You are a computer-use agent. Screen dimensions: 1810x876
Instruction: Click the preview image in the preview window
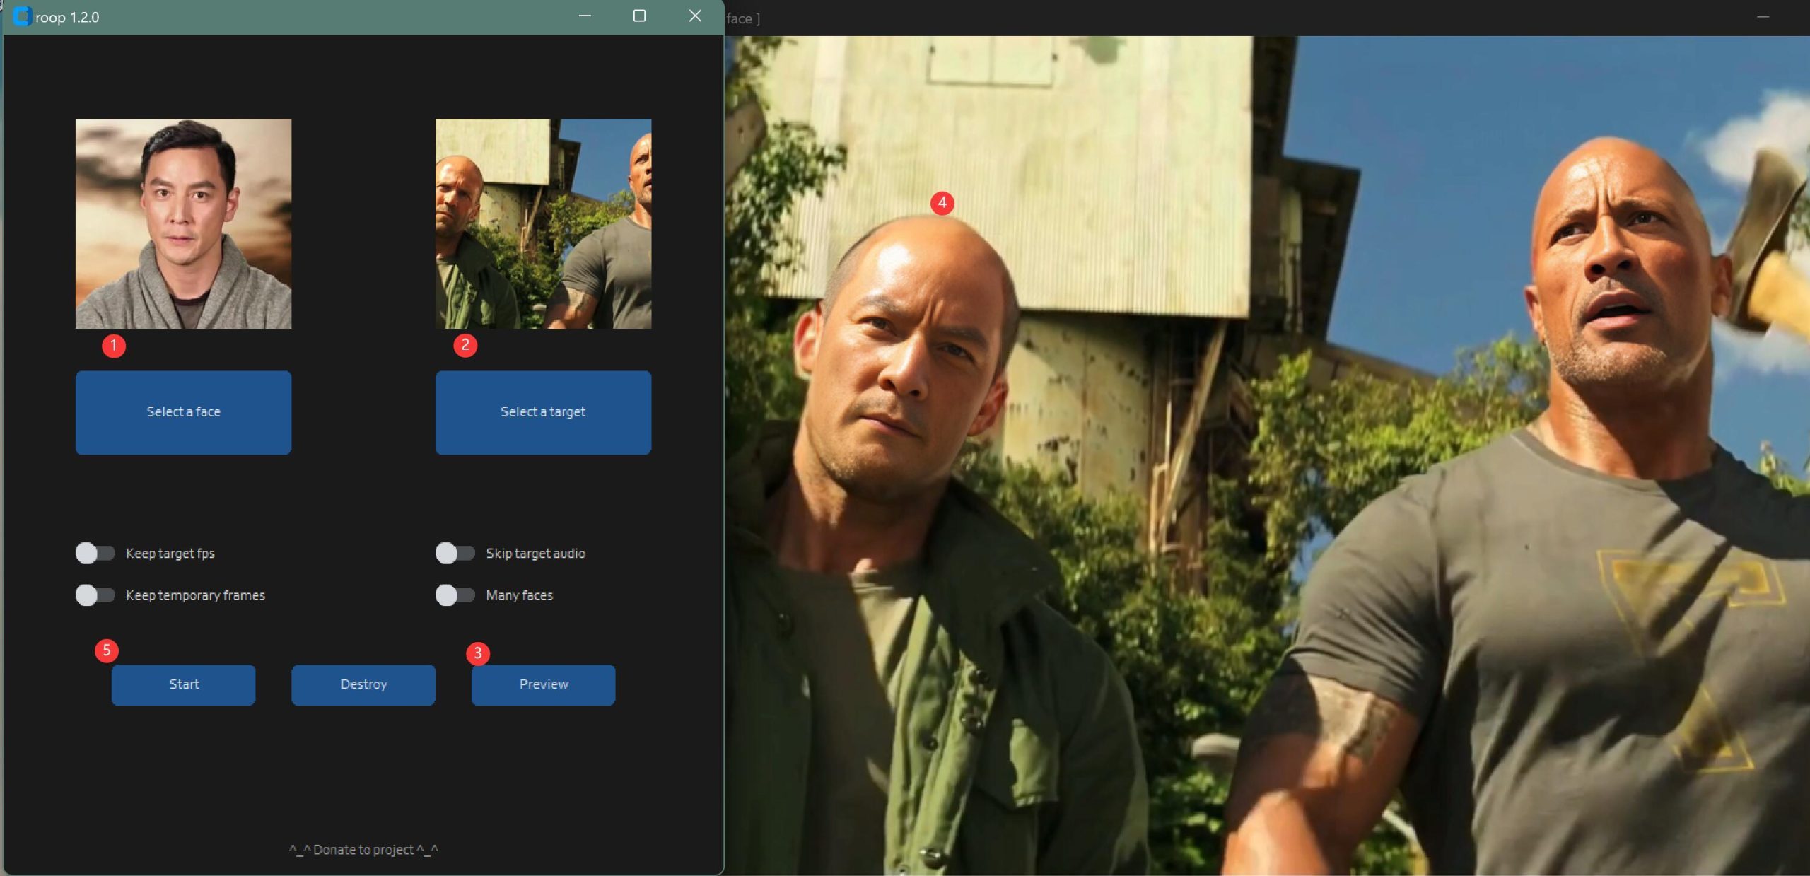pyautogui.click(x=1267, y=455)
